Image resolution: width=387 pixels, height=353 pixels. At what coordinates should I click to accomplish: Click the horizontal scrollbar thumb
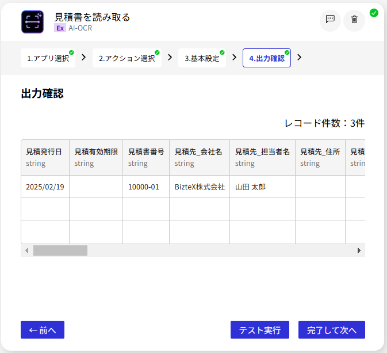click(60, 250)
